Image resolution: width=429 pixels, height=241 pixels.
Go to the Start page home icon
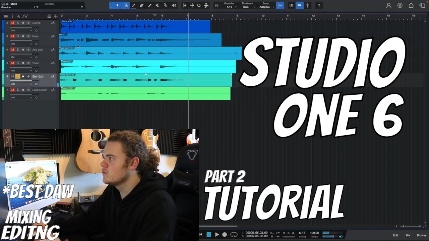pyautogui.click(x=411, y=5)
